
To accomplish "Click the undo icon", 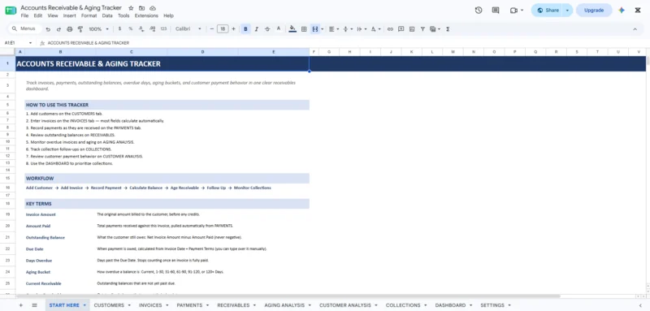I will point(48,29).
